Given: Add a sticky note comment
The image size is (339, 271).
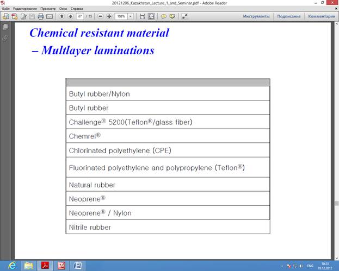Looking at the screenshot, I should click(x=164, y=16).
